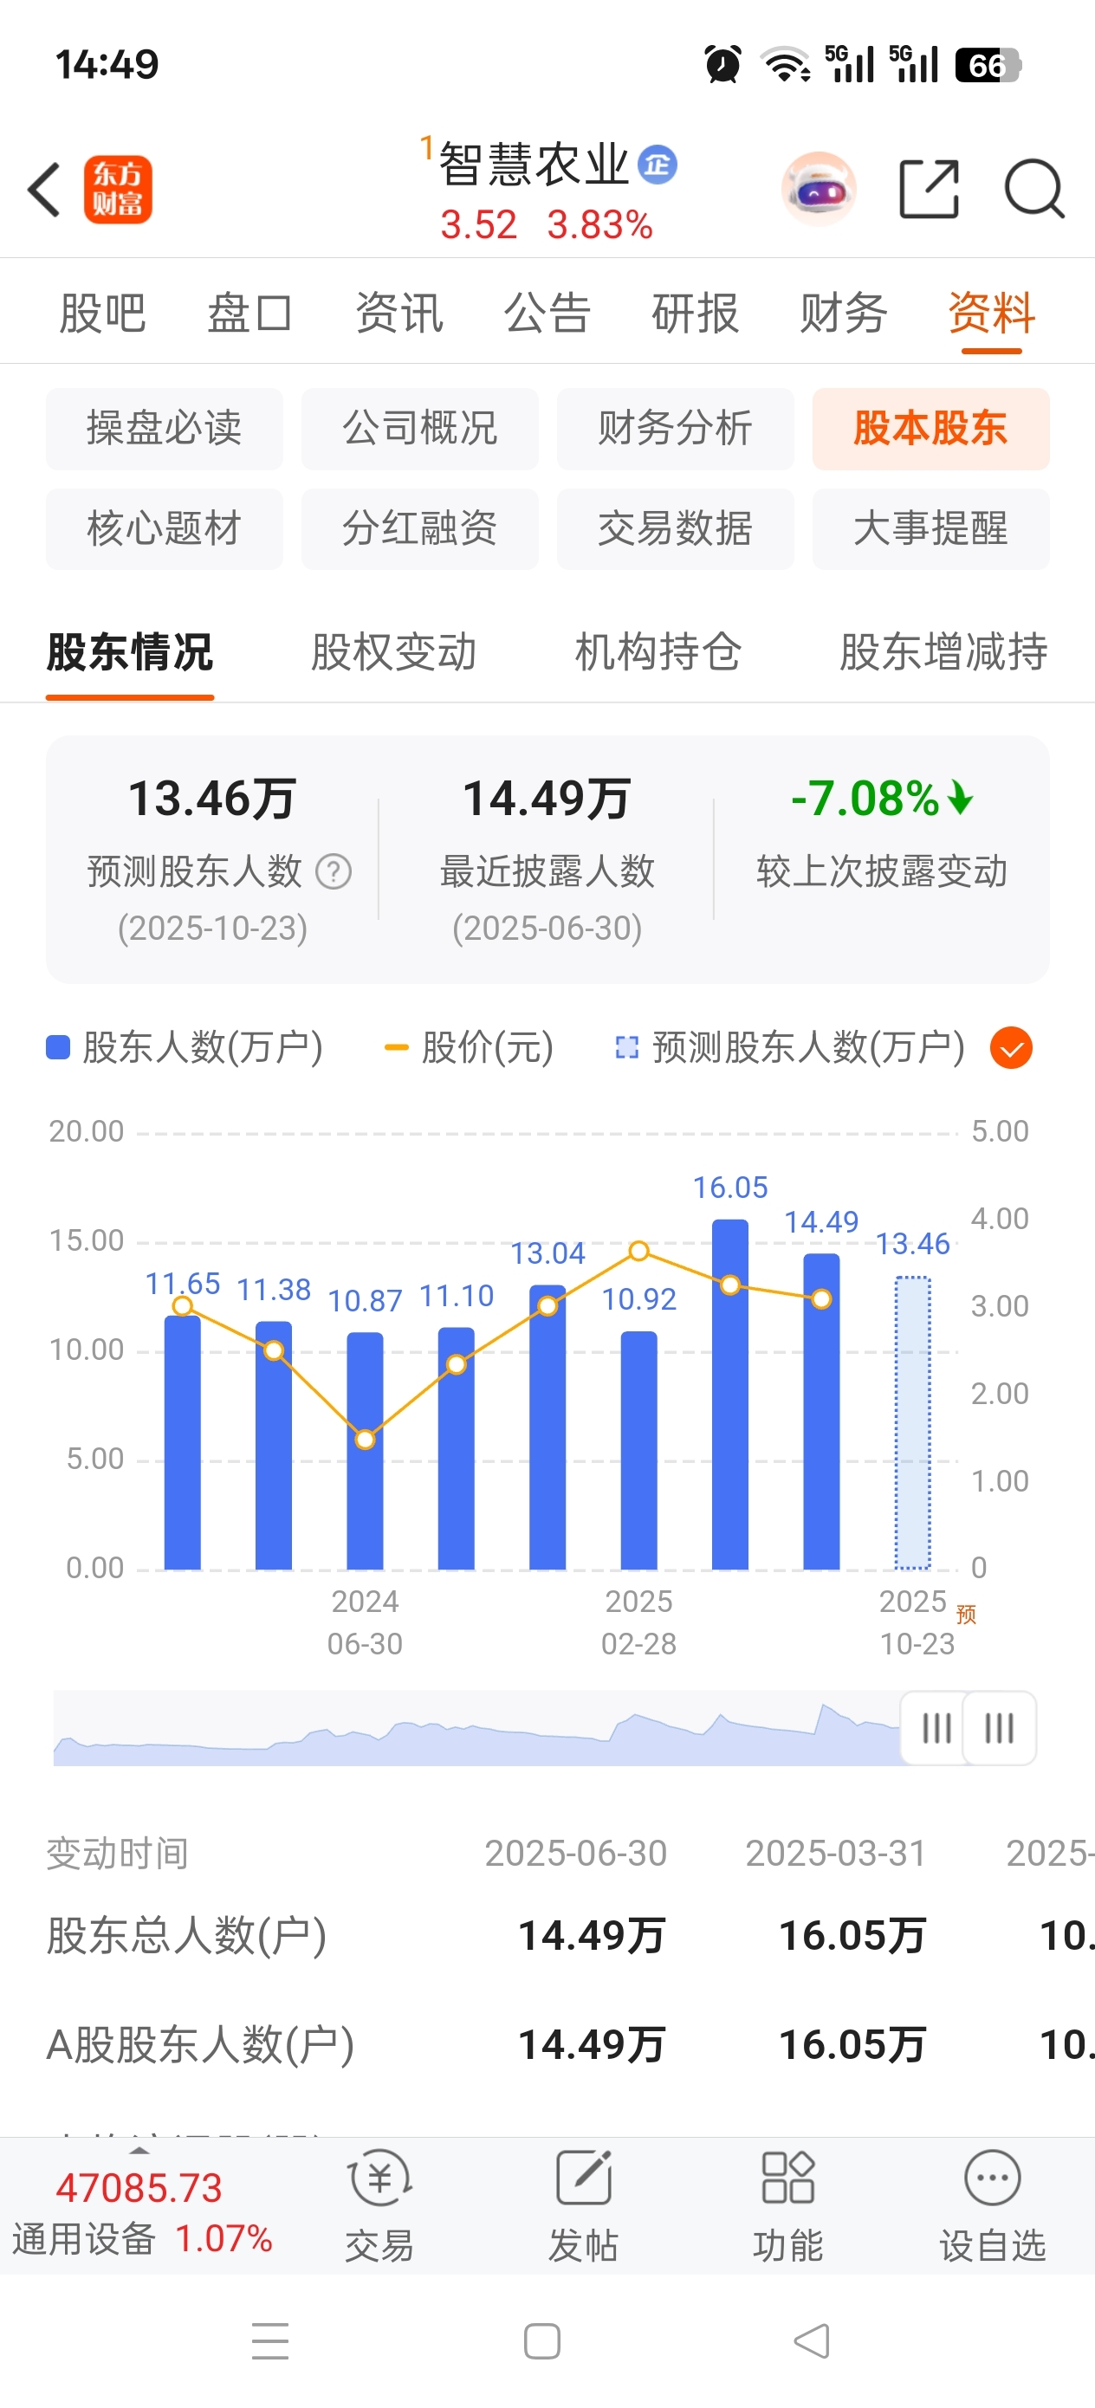The image size is (1095, 2408).
Task: Tap the 2025-06-30 column header
Action: click(x=575, y=1853)
